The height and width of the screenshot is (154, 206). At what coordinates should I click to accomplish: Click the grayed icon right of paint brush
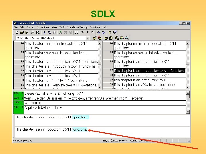[x=65, y=32]
